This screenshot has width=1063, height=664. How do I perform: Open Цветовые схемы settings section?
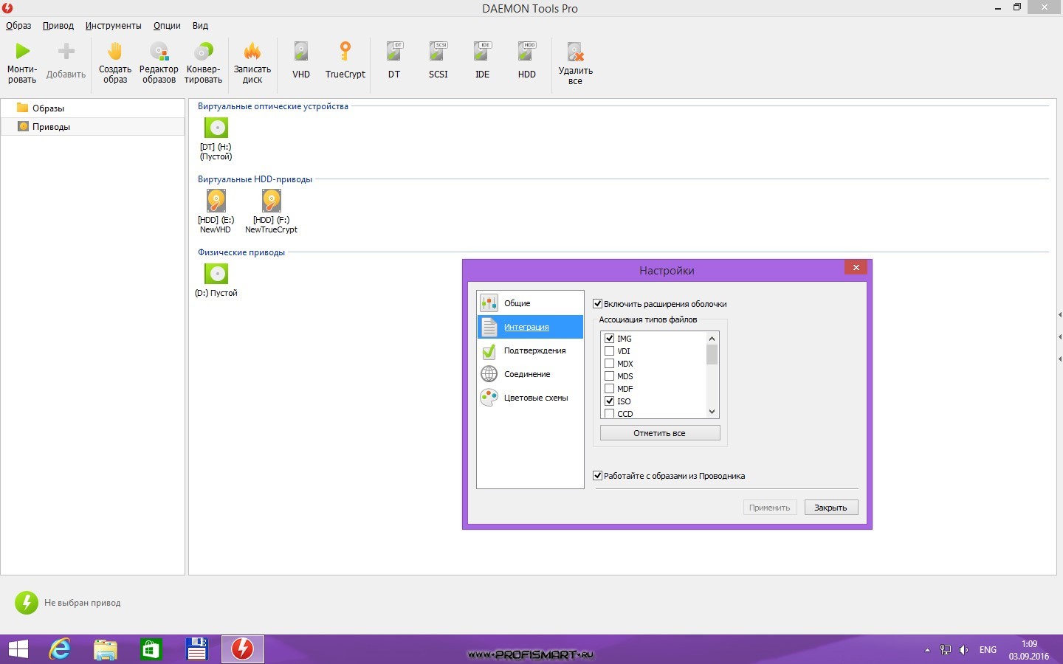coord(530,398)
